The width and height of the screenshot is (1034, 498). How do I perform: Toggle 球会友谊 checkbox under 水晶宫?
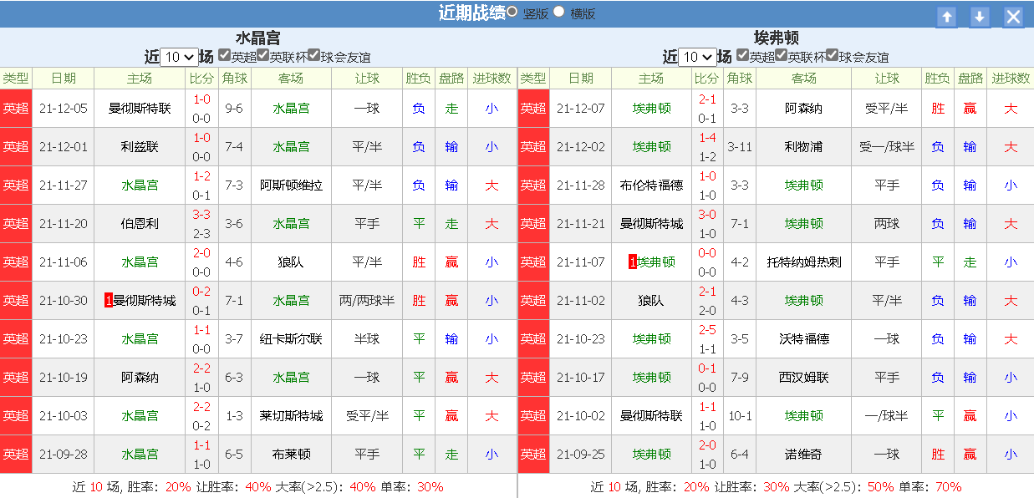tap(314, 55)
